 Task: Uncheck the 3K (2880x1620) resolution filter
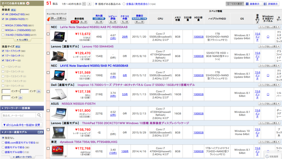pos(3,19)
